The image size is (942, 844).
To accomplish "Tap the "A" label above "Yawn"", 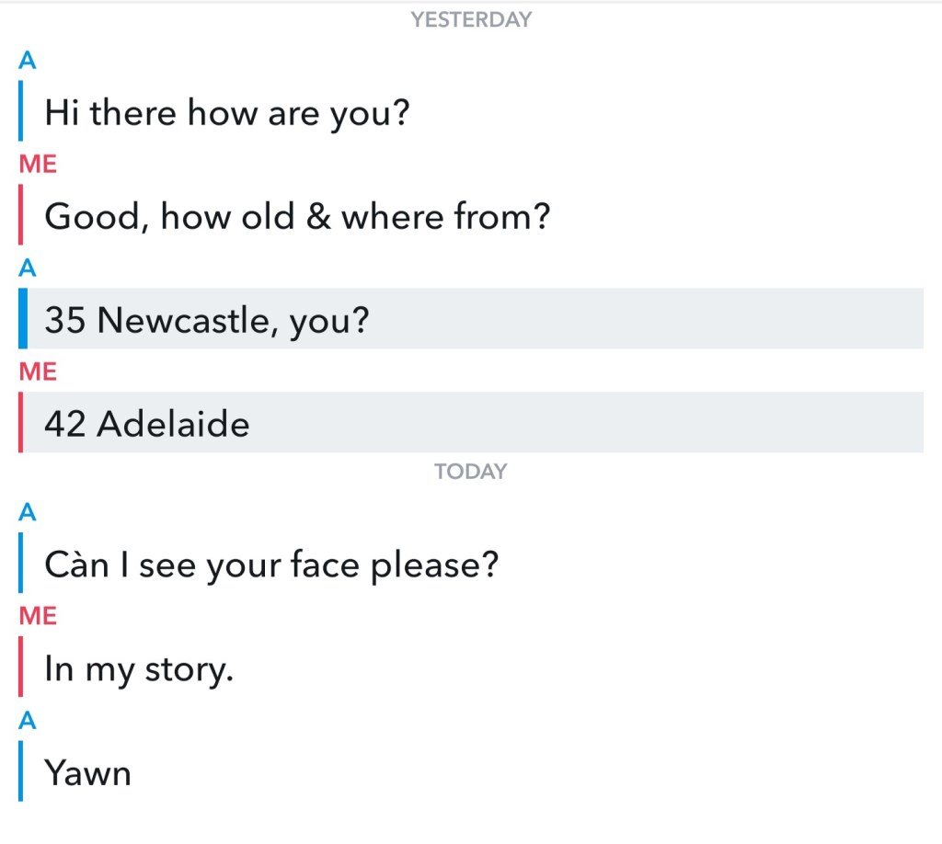I will pos(28,720).
